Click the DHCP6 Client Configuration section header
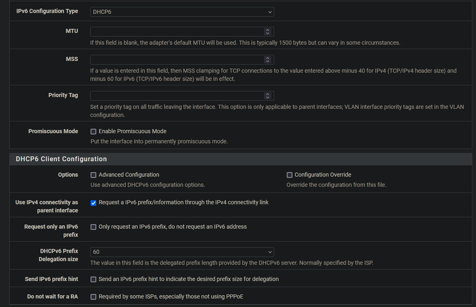Viewport: 476px width, 307px height. click(x=61, y=159)
